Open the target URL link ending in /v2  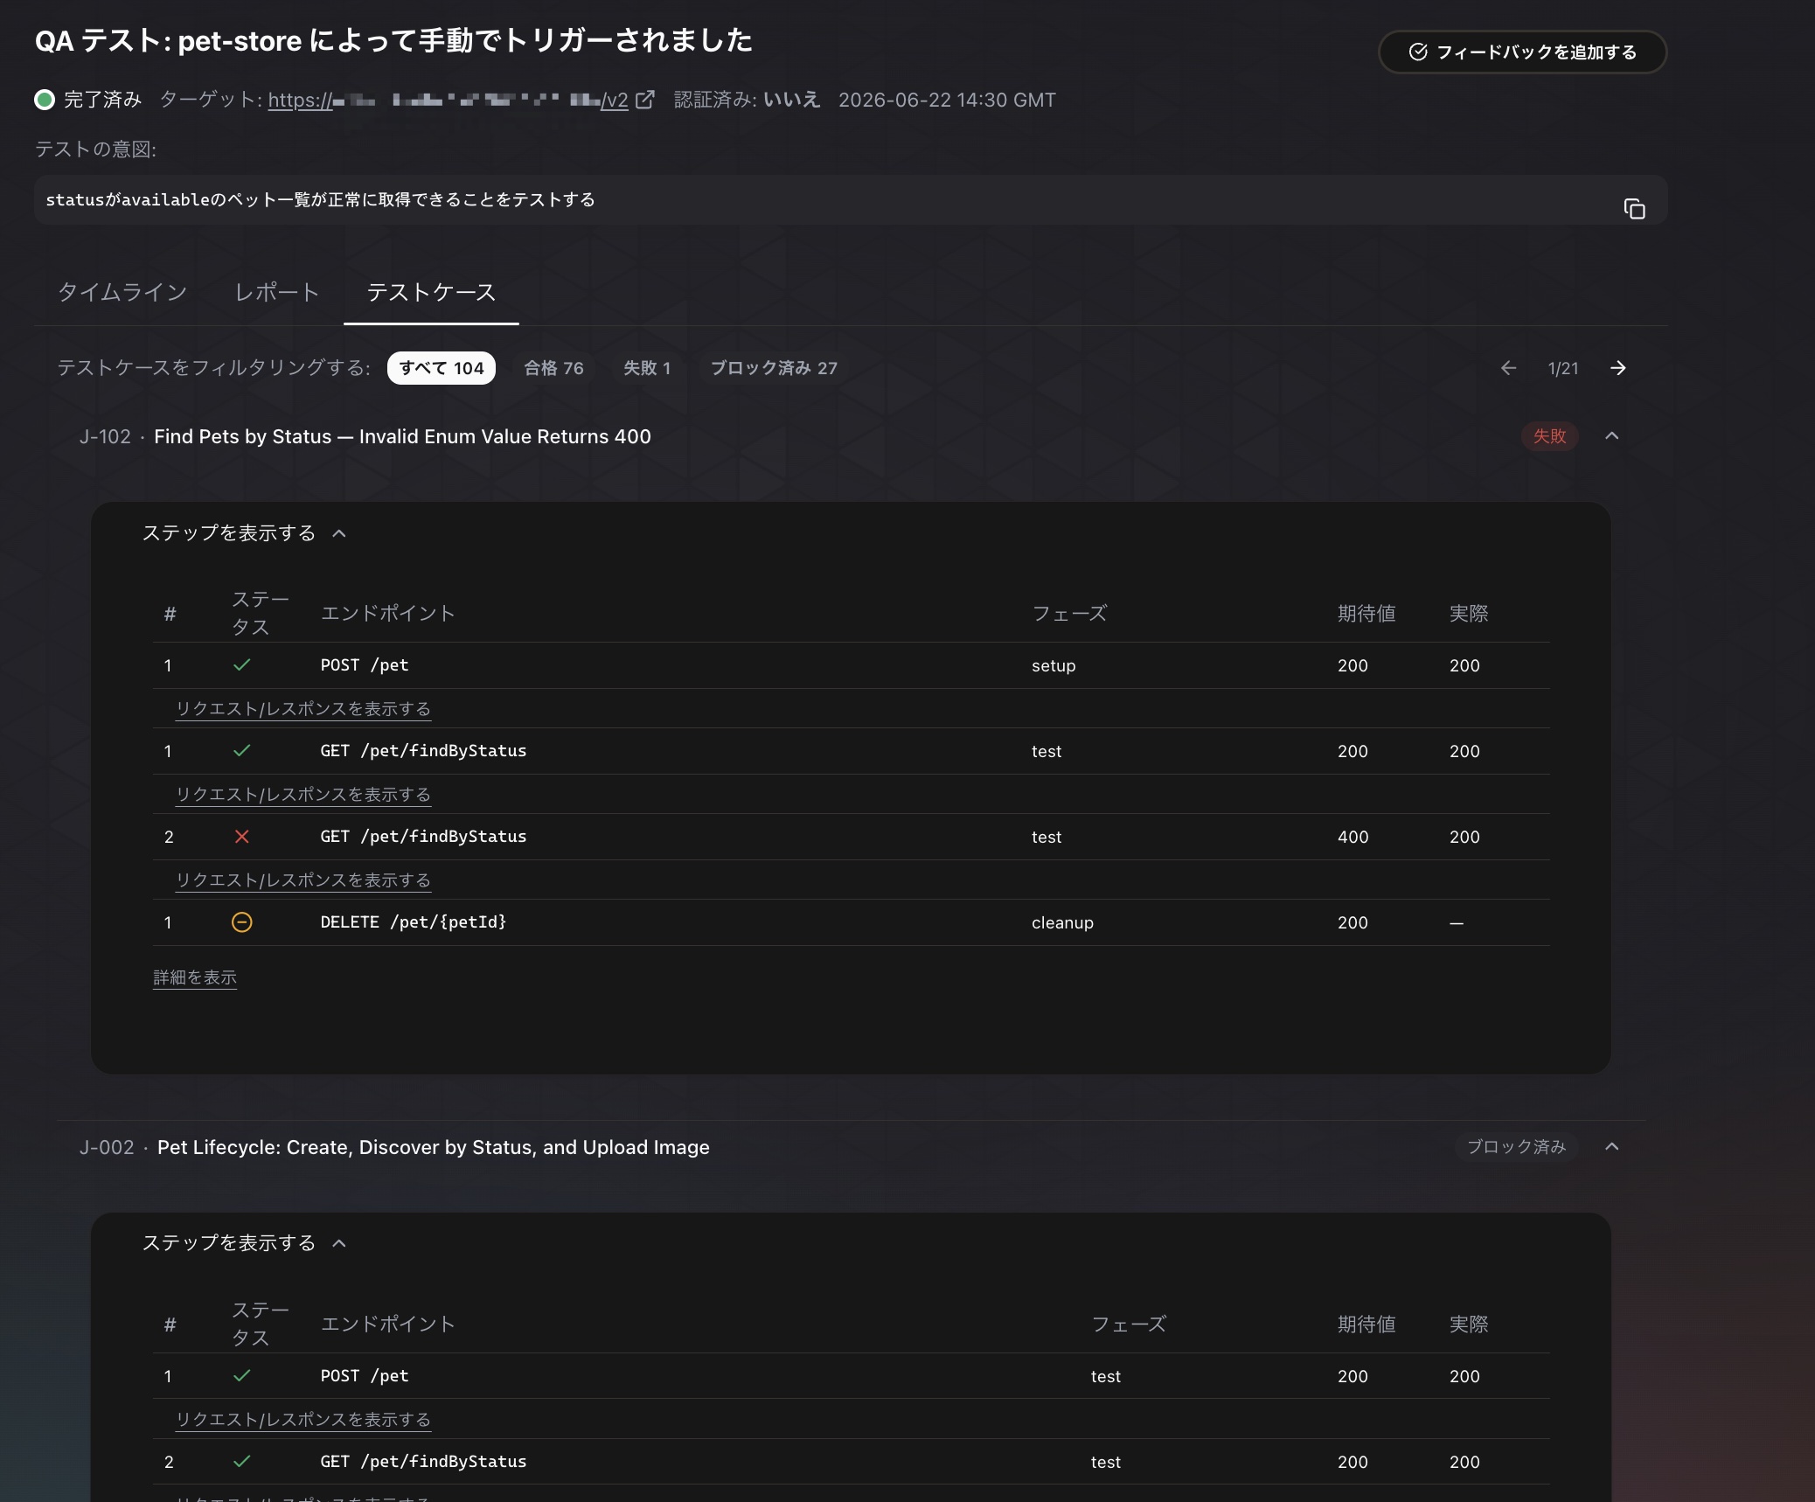(x=448, y=101)
